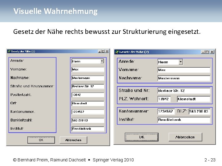Click OK button in the left dialog

pyautogui.click(x=41, y=140)
